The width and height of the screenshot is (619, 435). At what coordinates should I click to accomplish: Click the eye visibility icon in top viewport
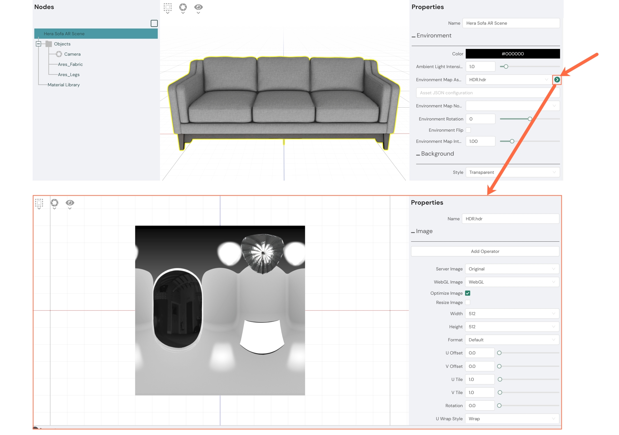pos(198,7)
